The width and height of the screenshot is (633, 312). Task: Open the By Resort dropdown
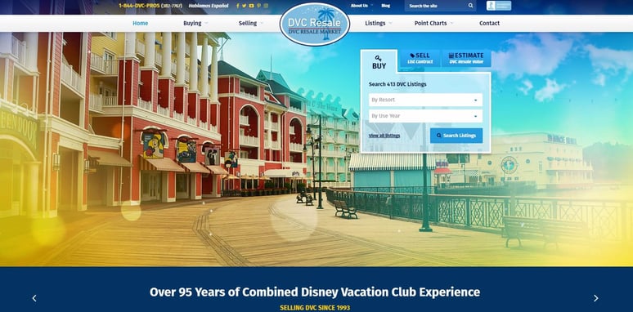(x=425, y=100)
